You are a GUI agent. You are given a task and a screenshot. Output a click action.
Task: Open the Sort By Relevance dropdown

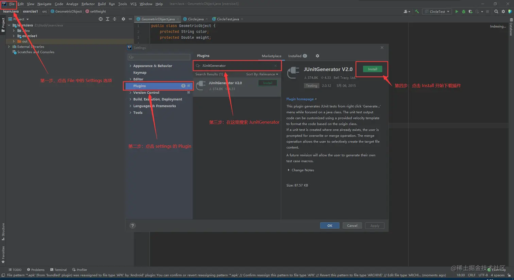coord(262,74)
